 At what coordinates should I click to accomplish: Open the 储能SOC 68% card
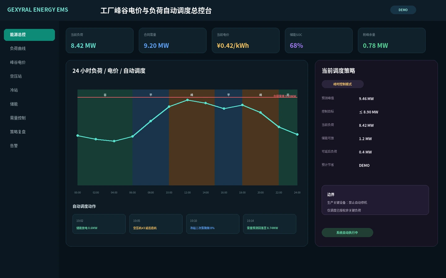pos(319,40)
